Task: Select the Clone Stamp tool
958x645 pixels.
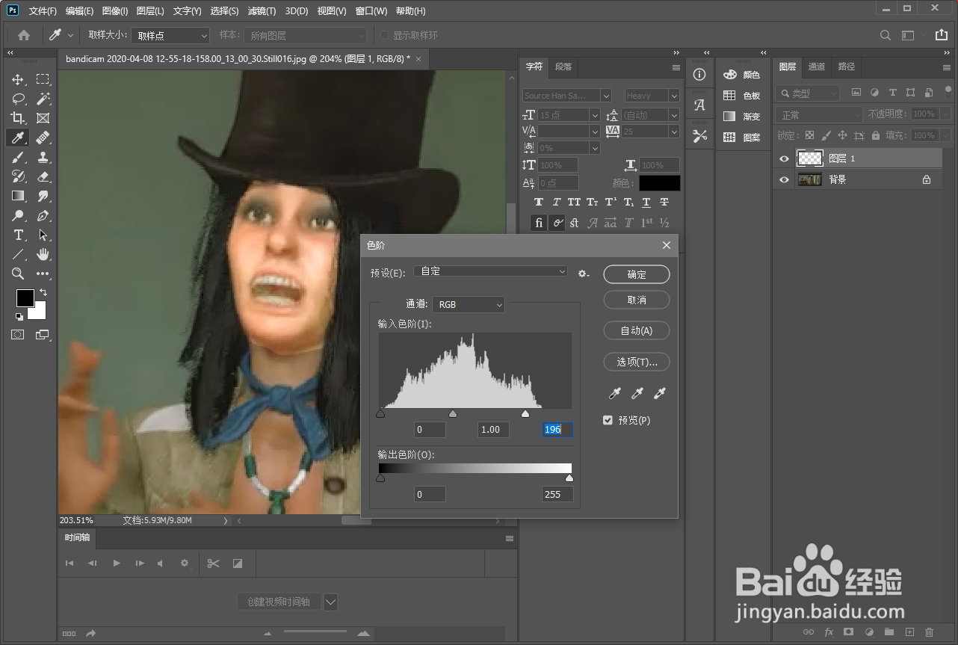Action: [43, 157]
